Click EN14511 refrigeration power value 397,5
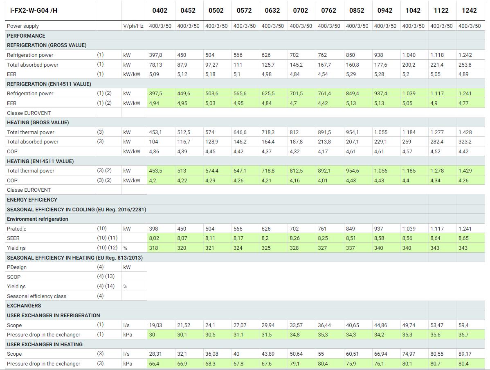Screen dimensions: 490x370 coord(155,93)
